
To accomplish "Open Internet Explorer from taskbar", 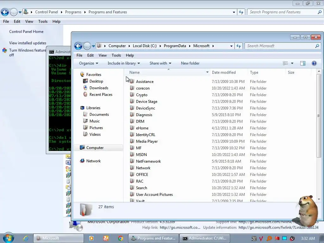I will [x=26, y=238].
